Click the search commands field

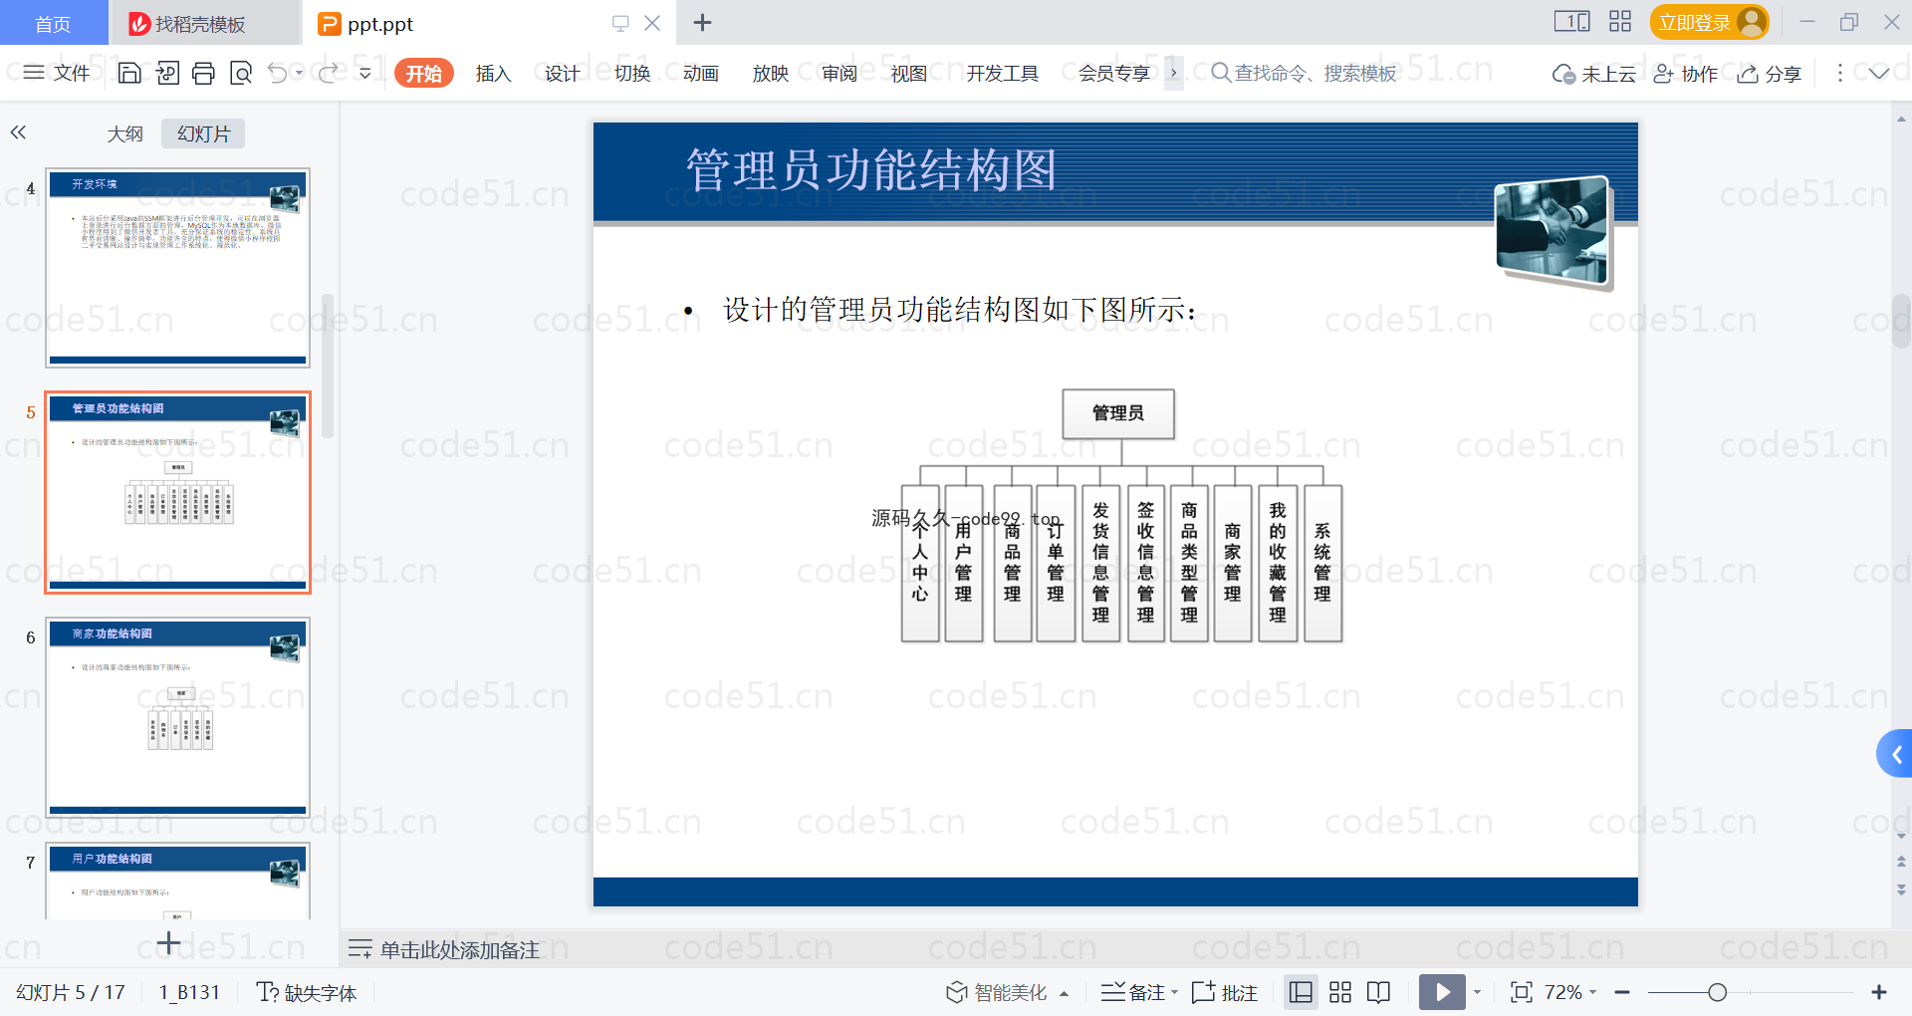point(1305,73)
